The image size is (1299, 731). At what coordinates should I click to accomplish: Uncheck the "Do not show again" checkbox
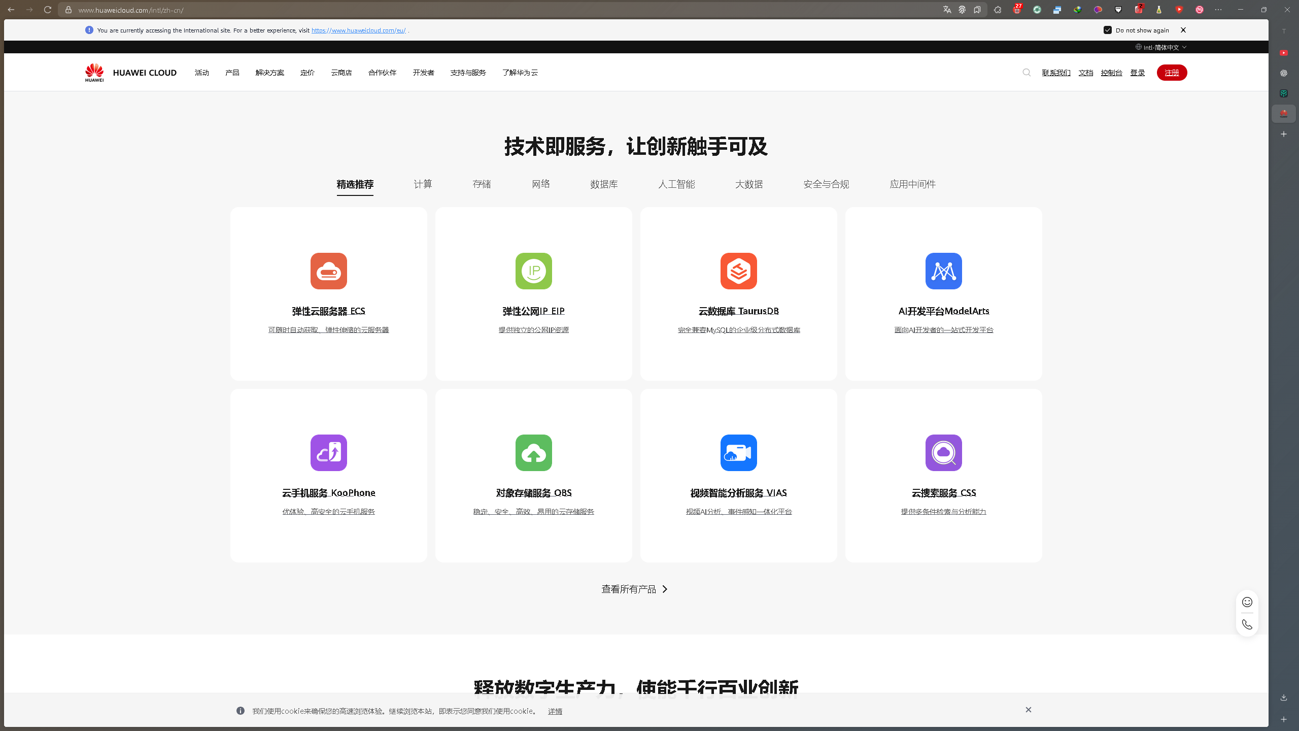pyautogui.click(x=1108, y=30)
